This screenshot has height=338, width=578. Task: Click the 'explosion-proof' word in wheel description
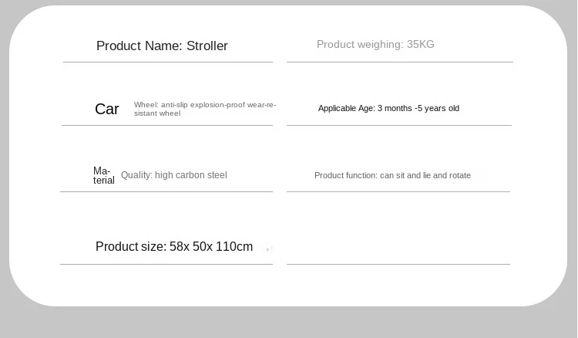217,105
